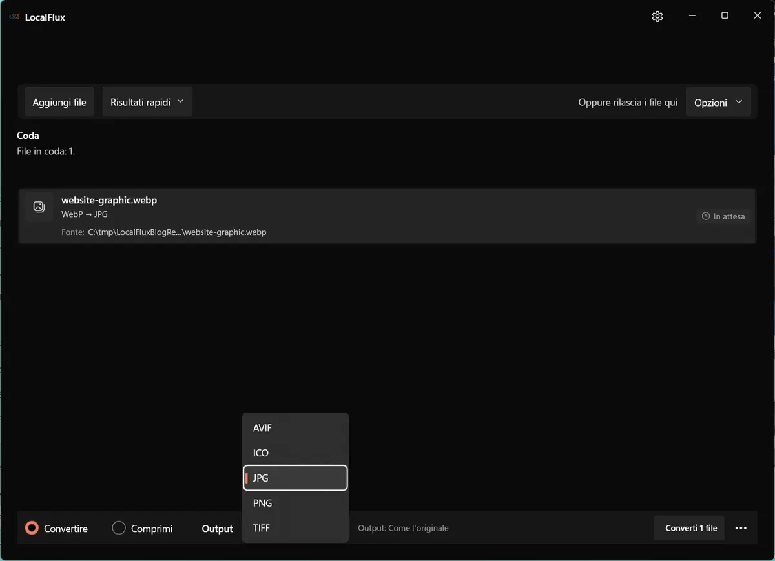Click the LocalFlux infinity logo icon
The height and width of the screenshot is (561, 775).
coord(14,17)
